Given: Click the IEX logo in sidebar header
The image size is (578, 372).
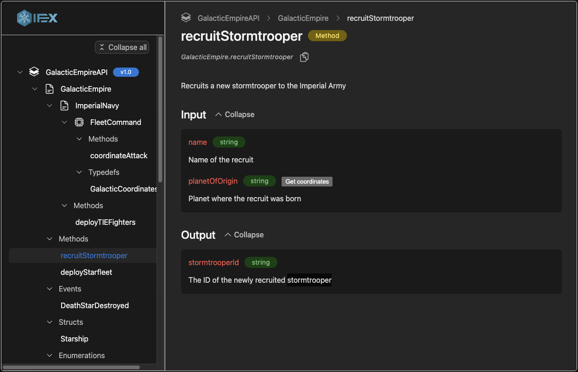Looking at the screenshot, I should pyautogui.click(x=37, y=18).
